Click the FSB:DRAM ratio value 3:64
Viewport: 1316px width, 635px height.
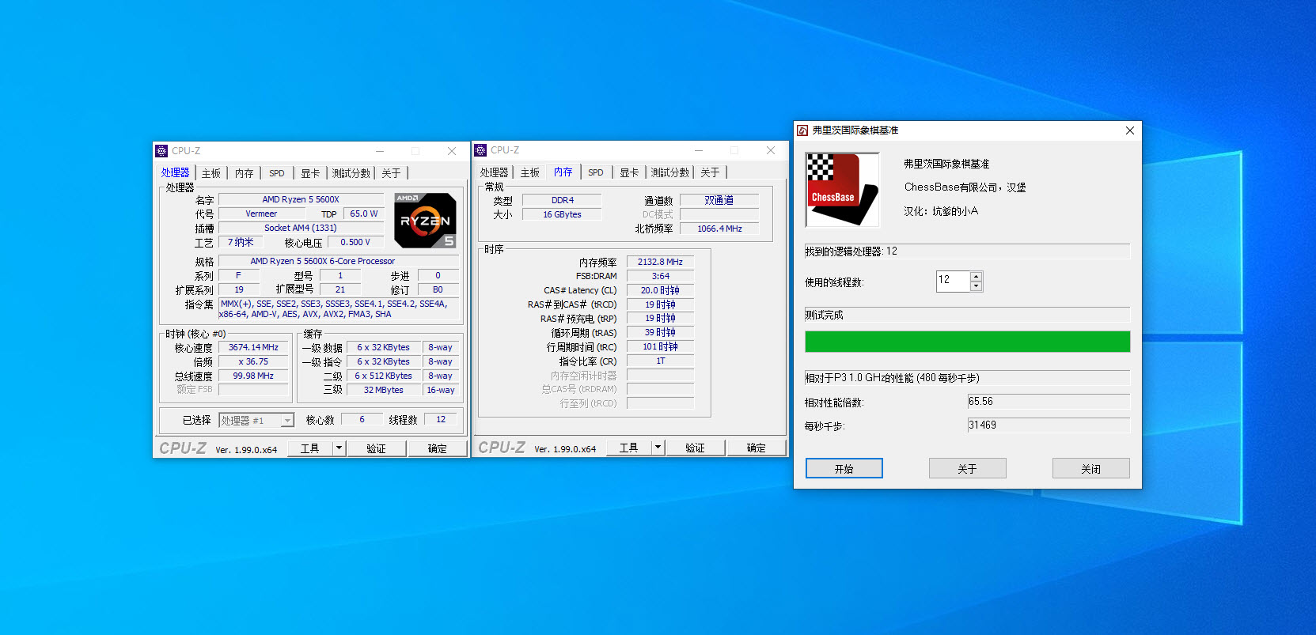coord(660,277)
